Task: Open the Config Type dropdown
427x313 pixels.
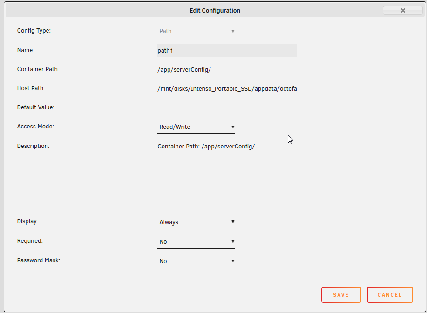Action: click(x=196, y=31)
